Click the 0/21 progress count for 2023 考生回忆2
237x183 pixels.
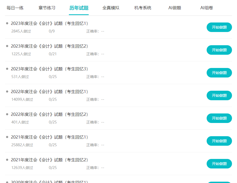pyautogui.click(x=53, y=54)
